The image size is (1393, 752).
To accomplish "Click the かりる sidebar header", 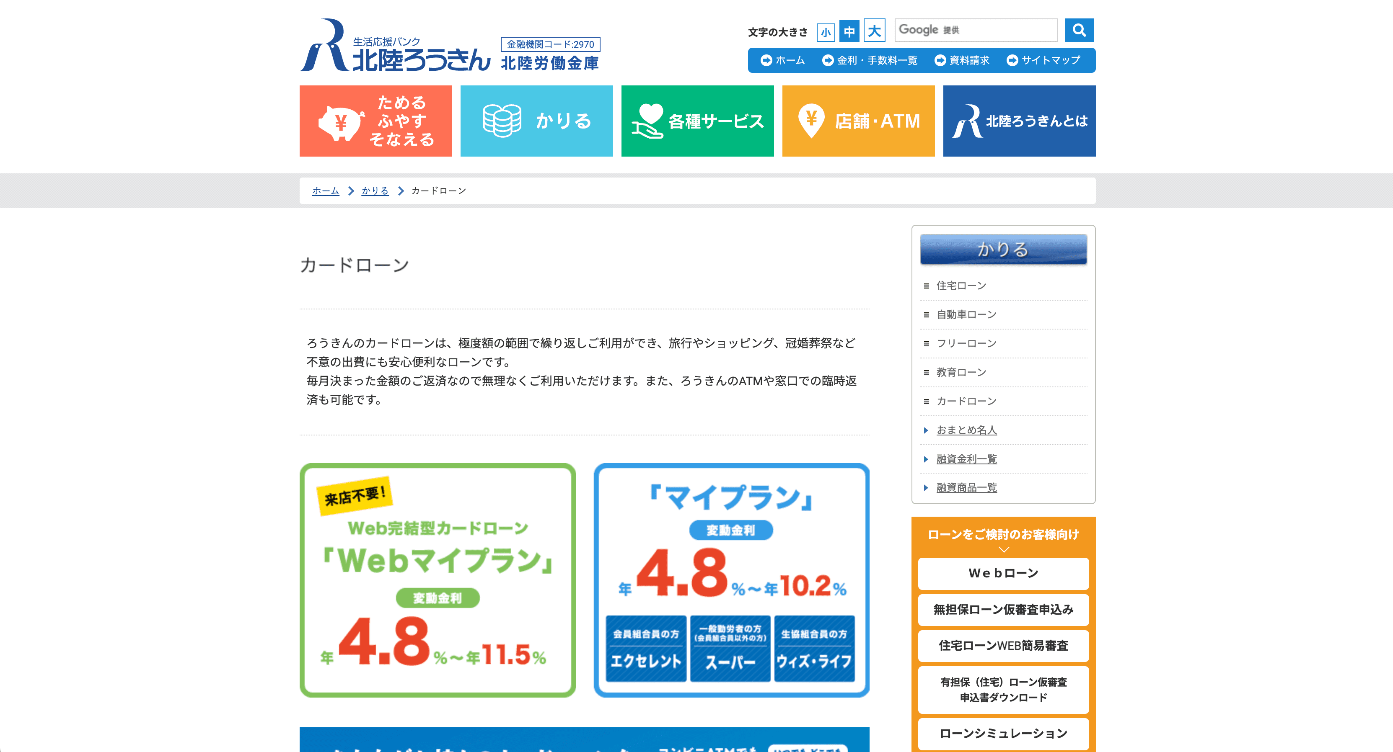I will (1003, 249).
